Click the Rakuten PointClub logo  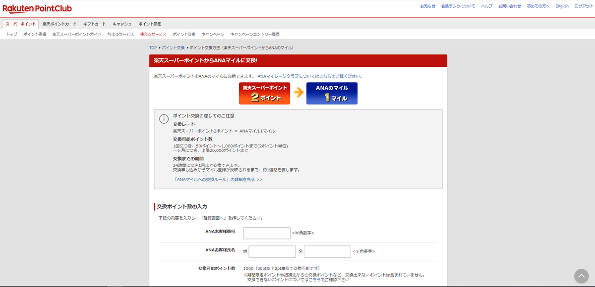(38, 8)
